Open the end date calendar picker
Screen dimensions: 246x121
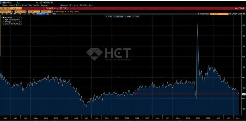26,12
